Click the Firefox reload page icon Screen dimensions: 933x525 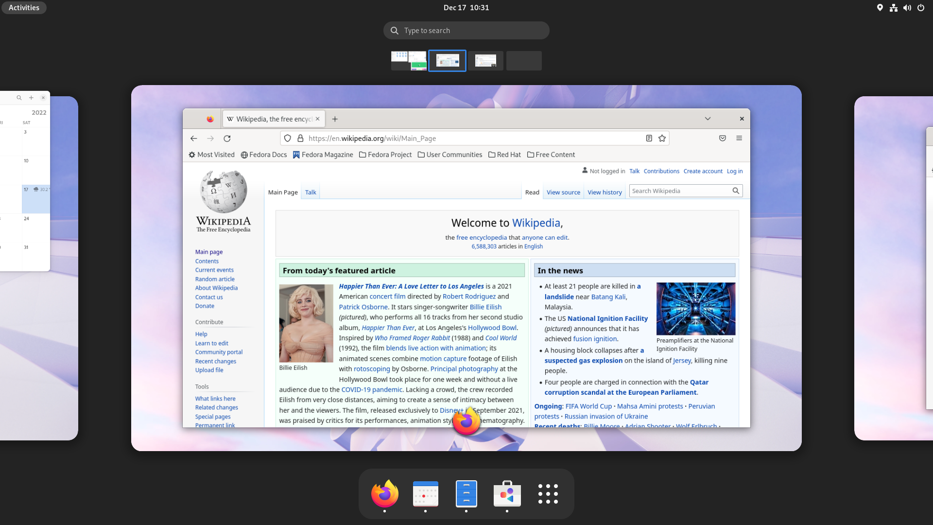click(x=227, y=139)
